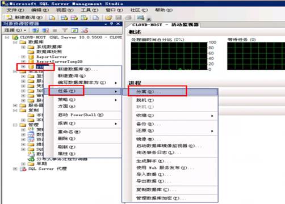Click the Filter funnel icon
This screenshot has height=204, width=285.
tap(65, 30)
